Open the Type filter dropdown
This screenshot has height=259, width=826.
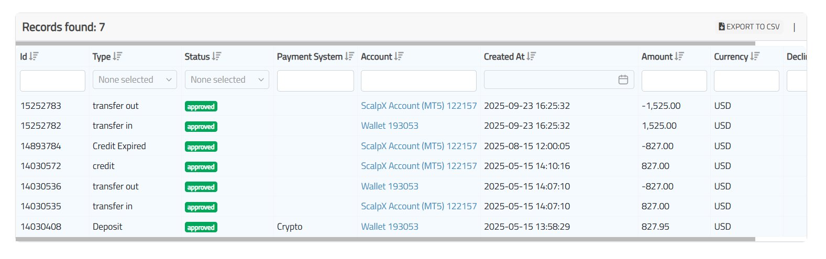(x=135, y=80)
